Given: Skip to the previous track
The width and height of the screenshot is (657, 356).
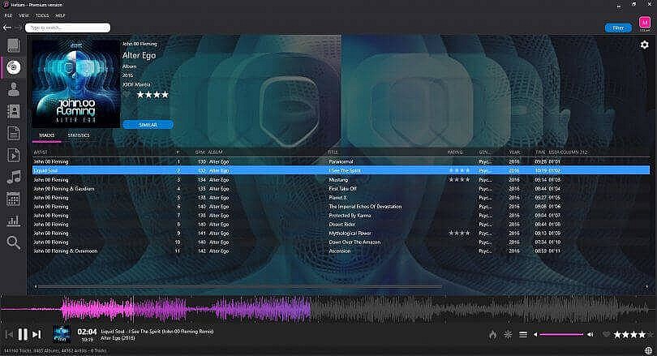Looking at the screenshot, I should pos(9,334).
